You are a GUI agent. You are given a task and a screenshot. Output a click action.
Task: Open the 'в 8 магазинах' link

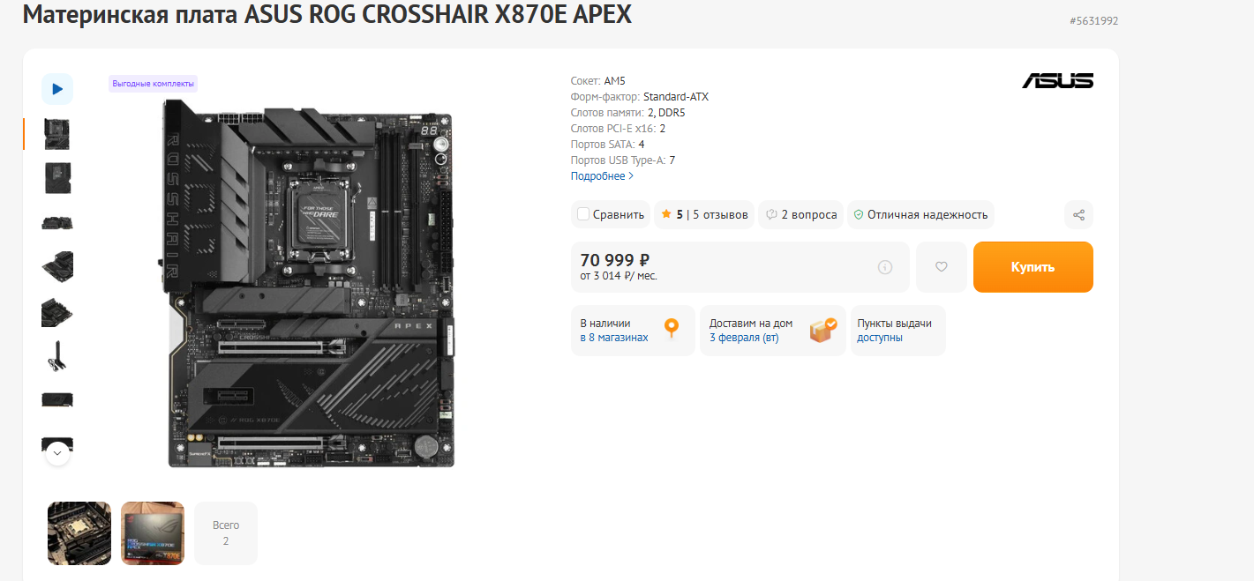(x=614, y=338)
